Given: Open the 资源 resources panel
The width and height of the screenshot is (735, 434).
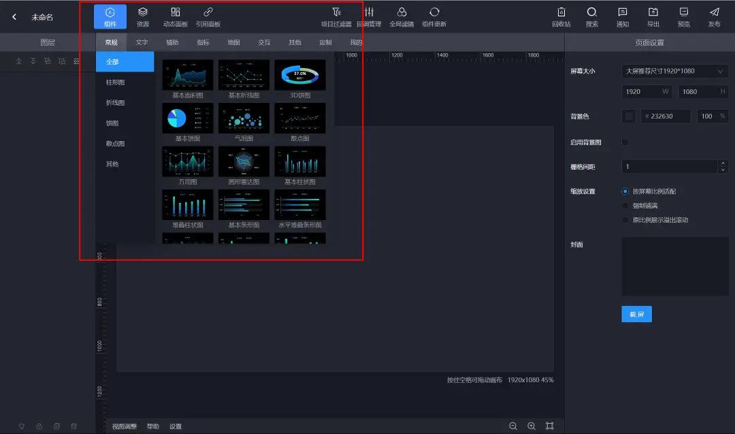Looking at the screenshot, I should tap(142, 16).
